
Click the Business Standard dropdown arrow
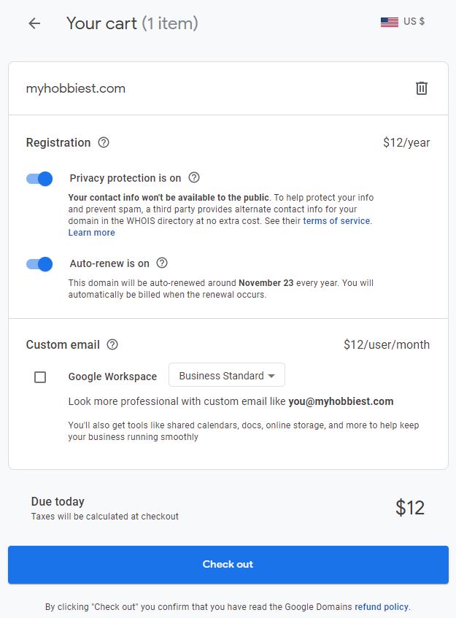pos(271,376)
